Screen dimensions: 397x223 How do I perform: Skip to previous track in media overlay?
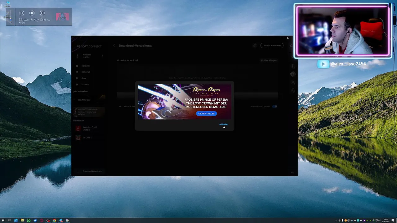pyautogui.click(x=21, y=13)
